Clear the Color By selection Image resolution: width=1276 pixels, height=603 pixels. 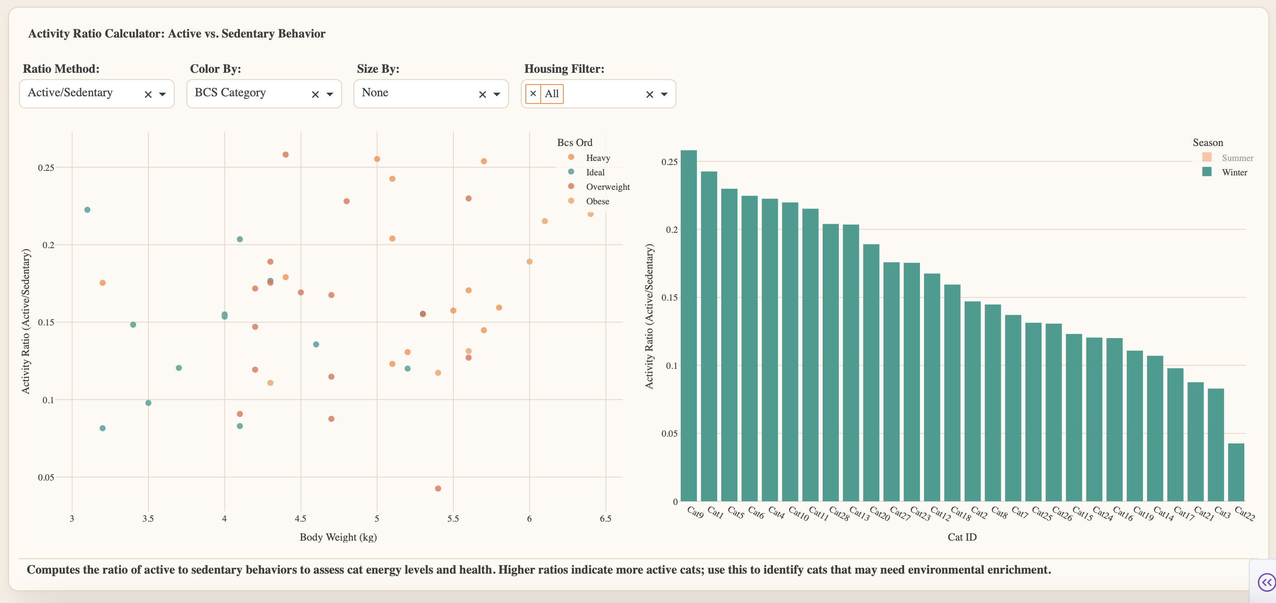tap(315, 94)
